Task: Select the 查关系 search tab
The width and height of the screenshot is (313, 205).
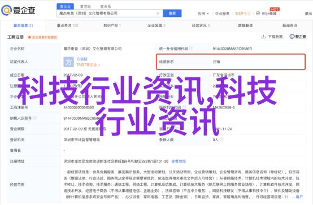Action: point(106,7)
